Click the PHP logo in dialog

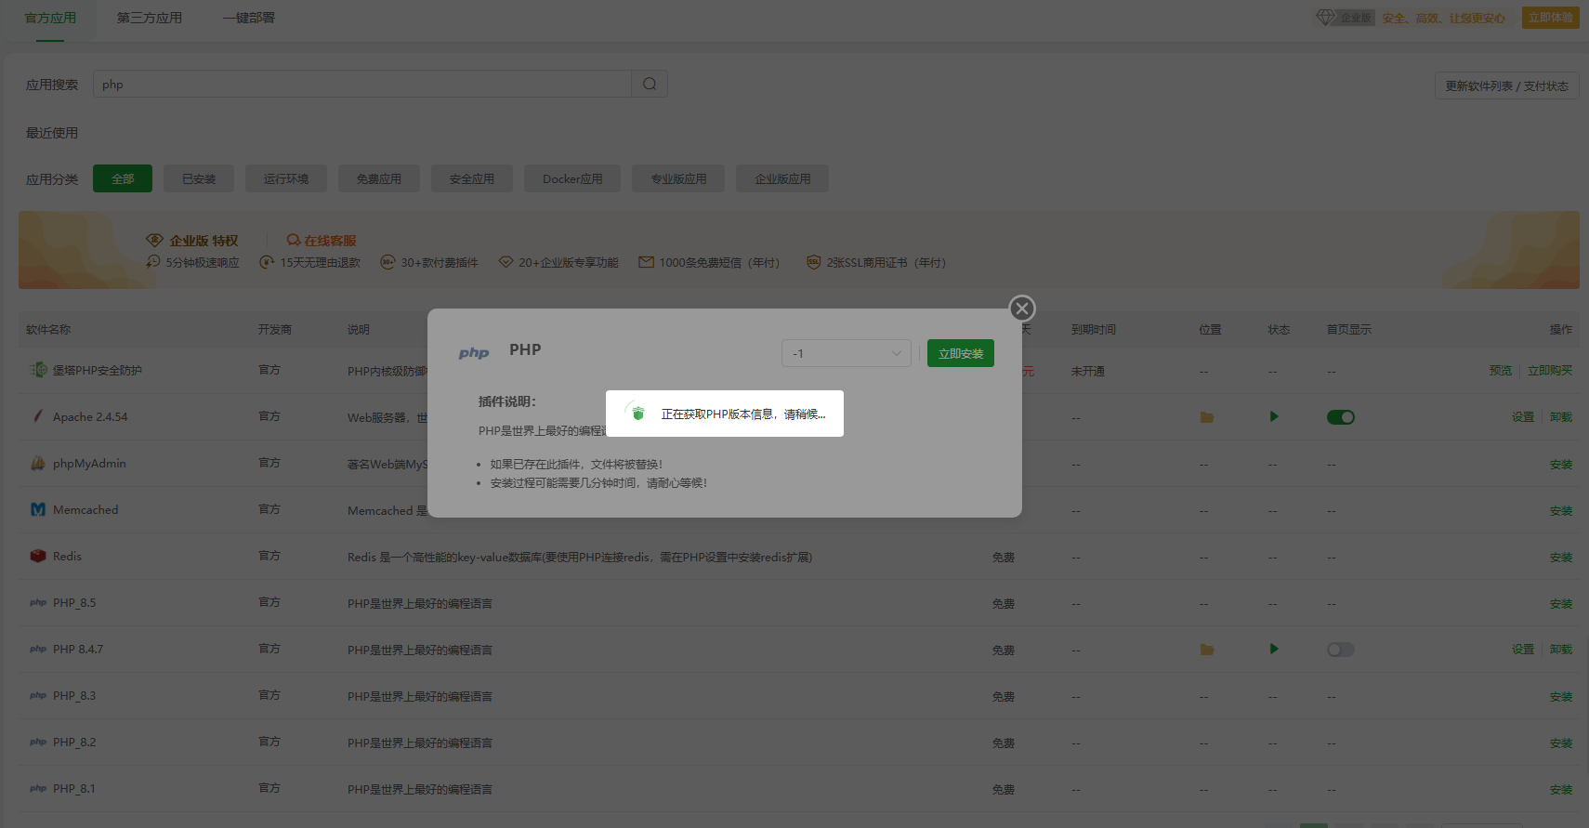pyautogui.click(x=474, y=353)
